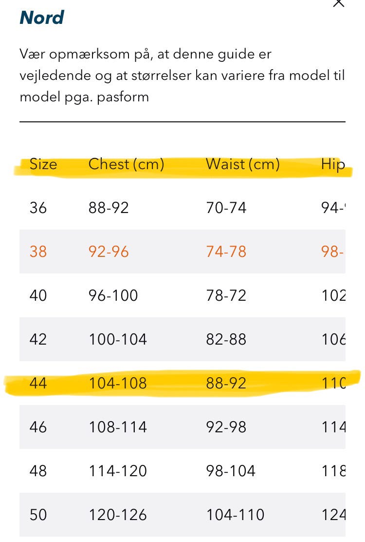Click the orange size 38 cell

tap(38, 252)
